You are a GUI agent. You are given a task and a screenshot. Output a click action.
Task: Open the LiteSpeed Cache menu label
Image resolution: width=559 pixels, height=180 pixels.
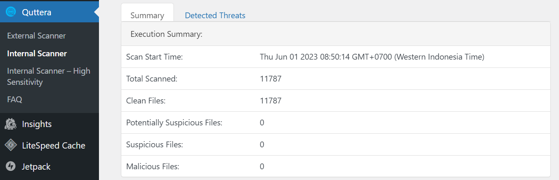pos(53,146)
